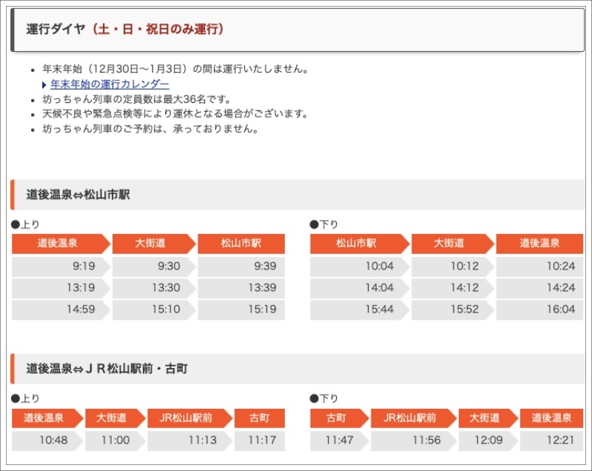Click the blue triangle before 年末年始の運行カレンダー
Viewport: 592px width, 471px height.
pos(44,84)
